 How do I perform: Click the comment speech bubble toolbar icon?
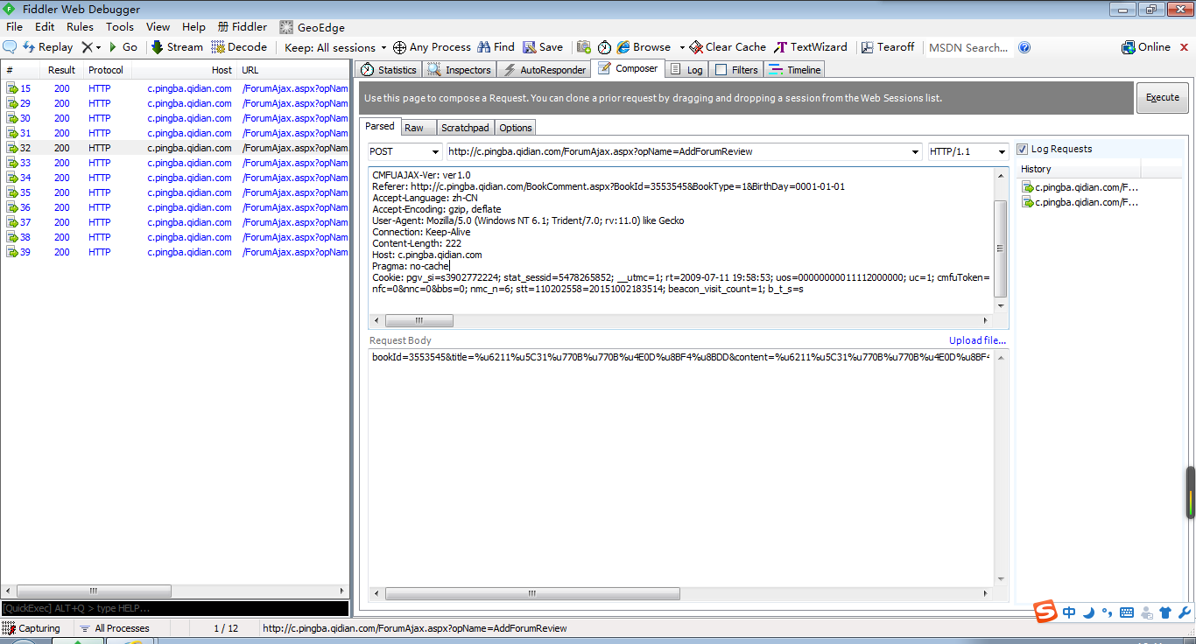point(10,47)
